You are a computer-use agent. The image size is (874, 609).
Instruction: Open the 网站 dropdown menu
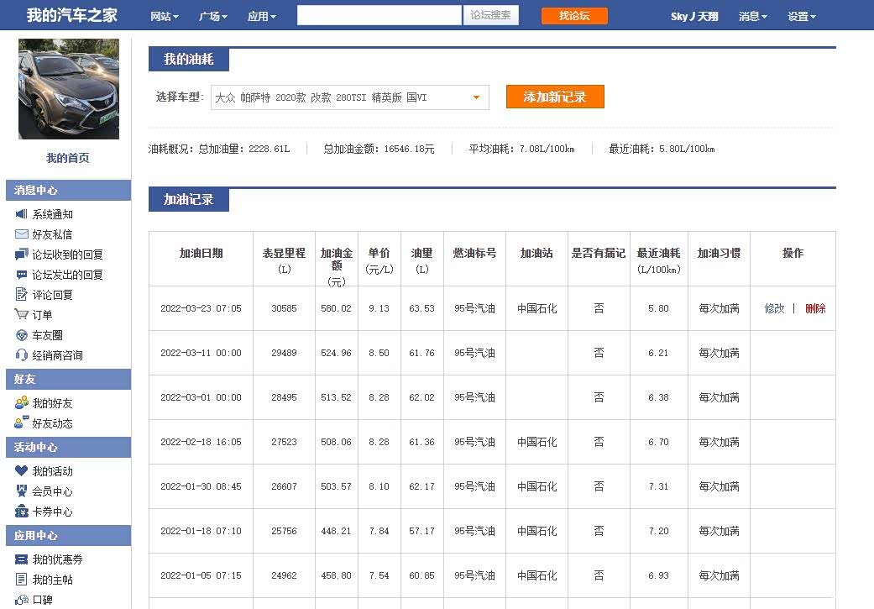(164, 16)
